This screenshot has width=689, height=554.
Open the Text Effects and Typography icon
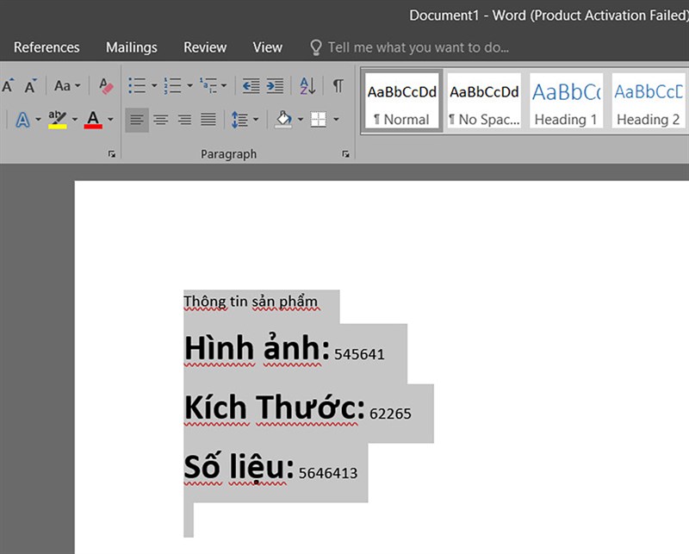pos(24,119)
